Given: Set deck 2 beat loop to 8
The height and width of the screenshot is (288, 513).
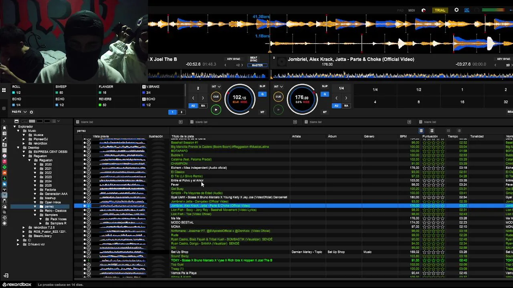Looking at the screenshot, I should (x=418, y=102).
